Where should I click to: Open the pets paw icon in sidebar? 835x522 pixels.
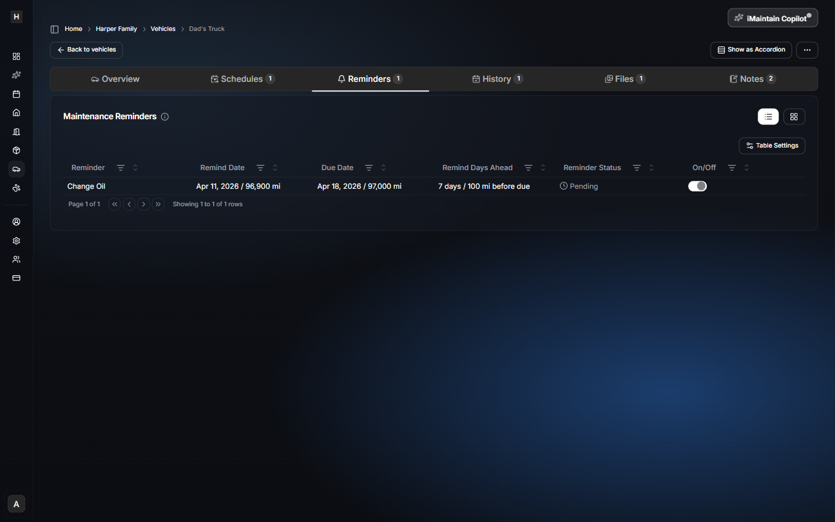[17, 188]
